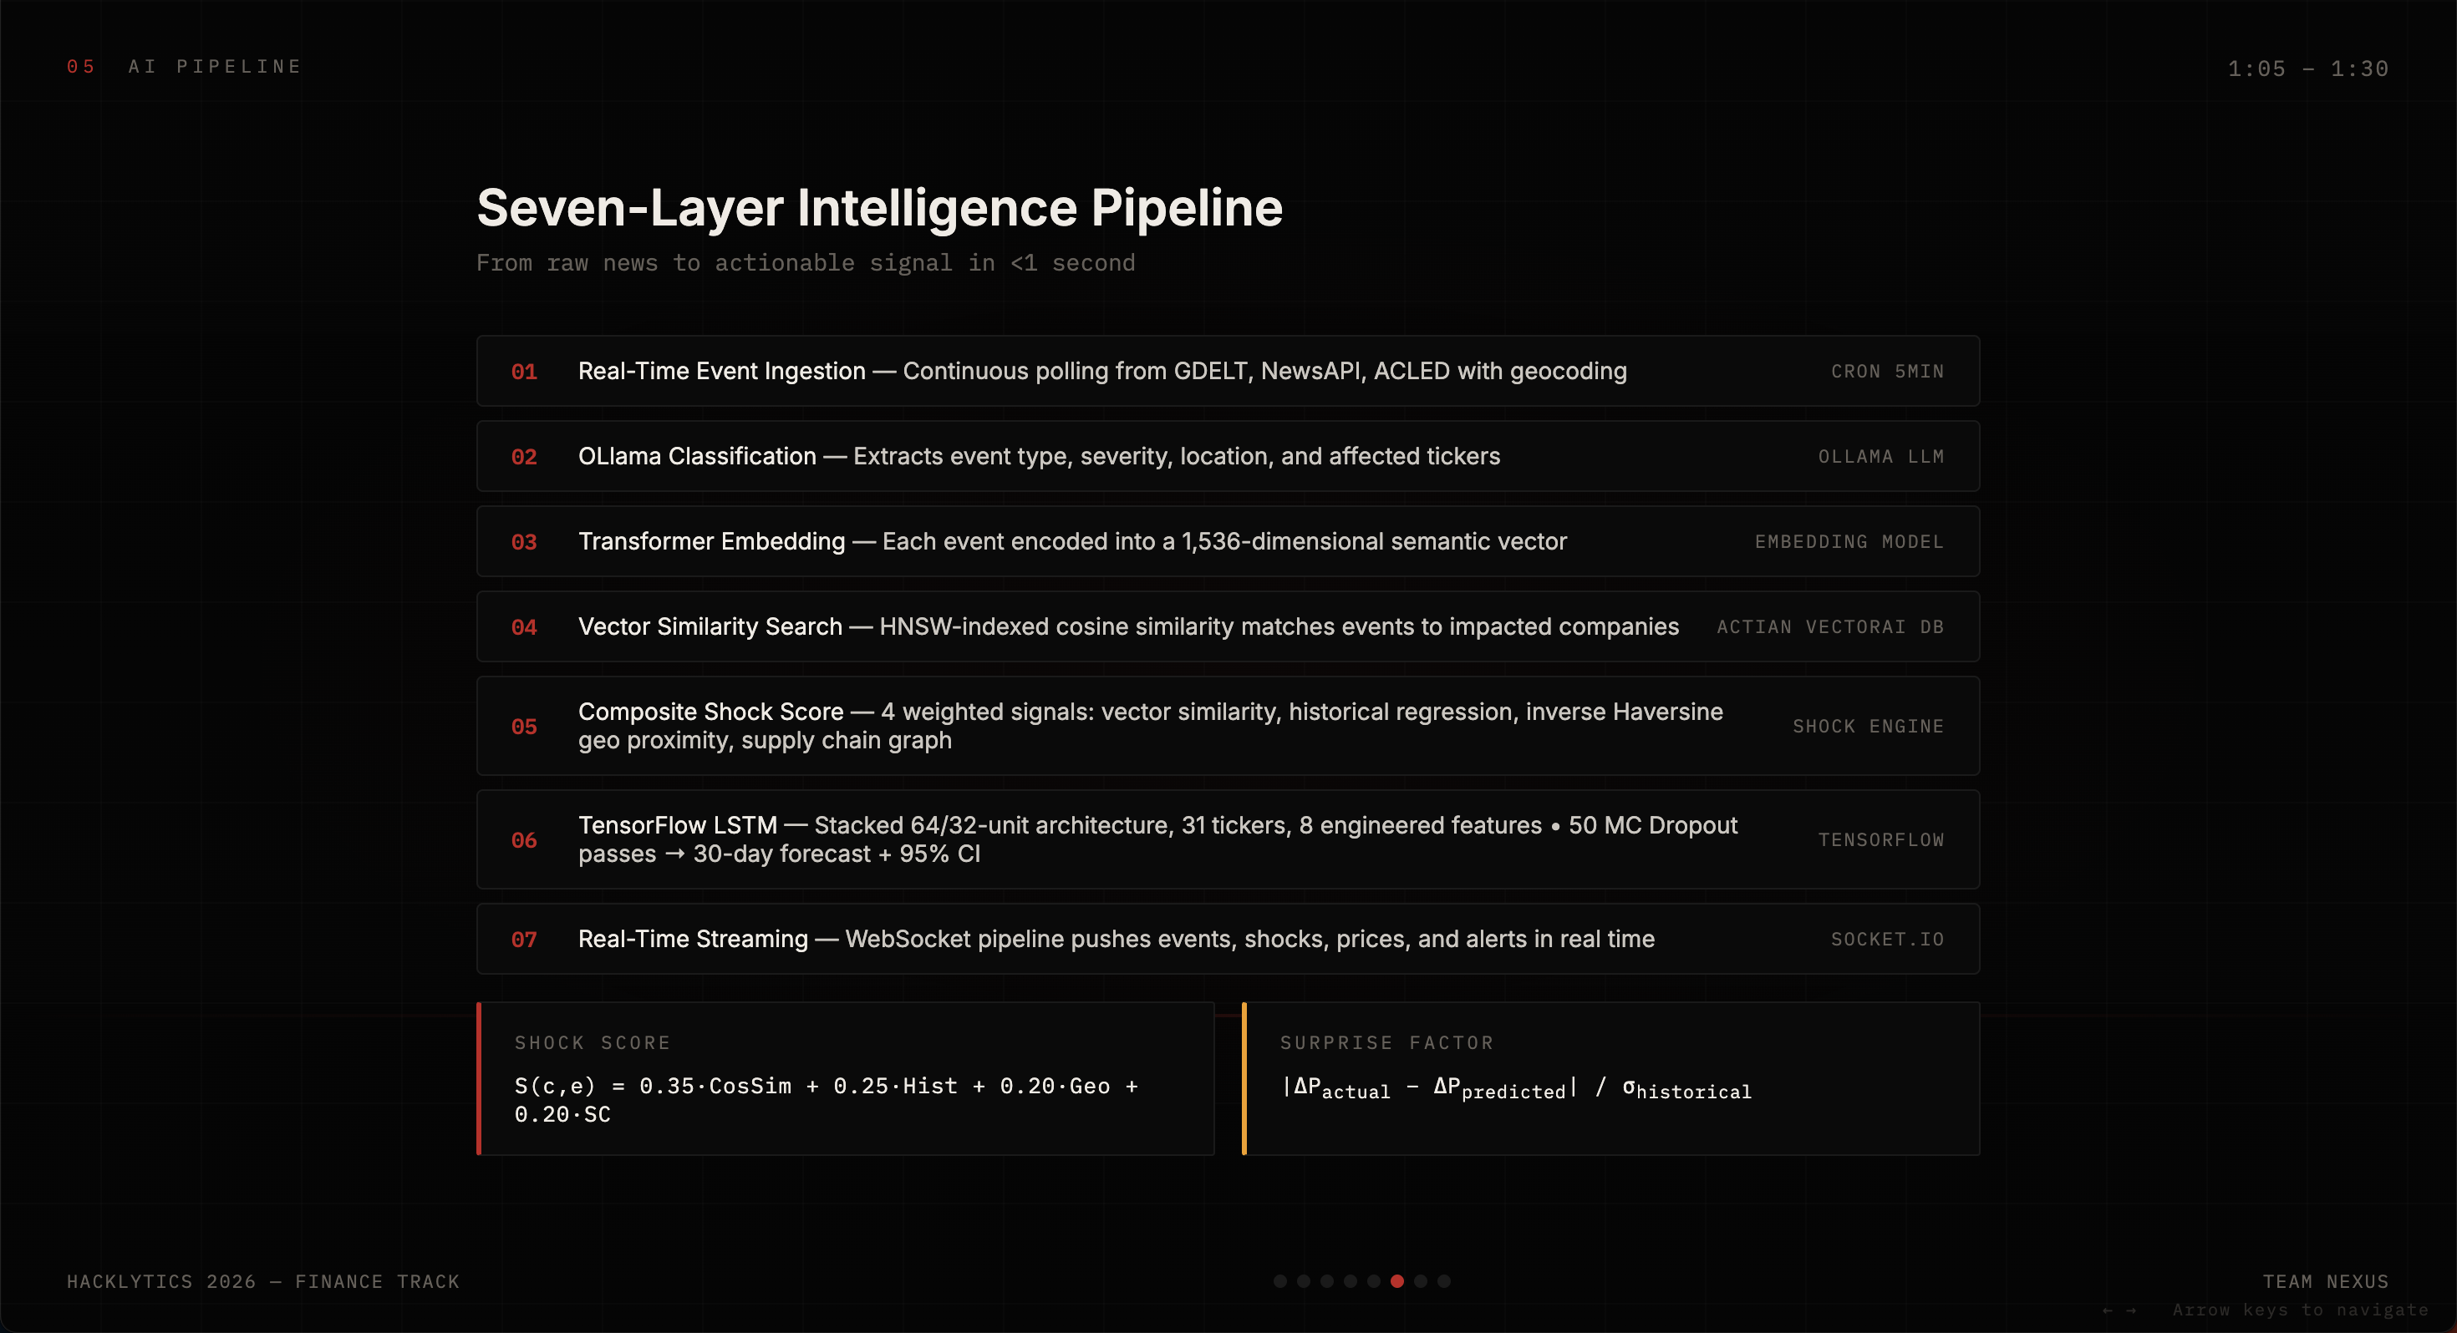Click the EMBEDDING MODEL tag
The width and height of the screenshot is (2457, 1333).
click(1849, 541)
